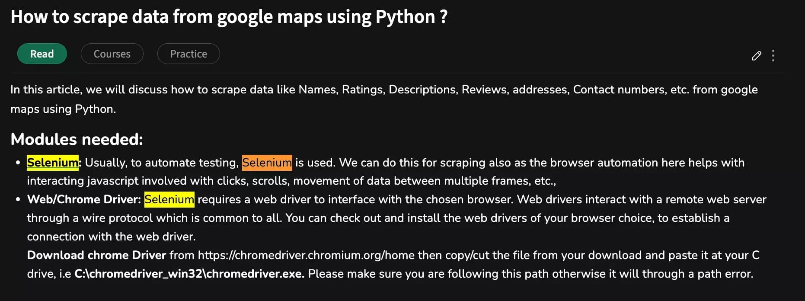This screenshot has width=805, height=301.
Task: Click the bold Web/Chrome Driver label
Action: [x=83, y=199]
